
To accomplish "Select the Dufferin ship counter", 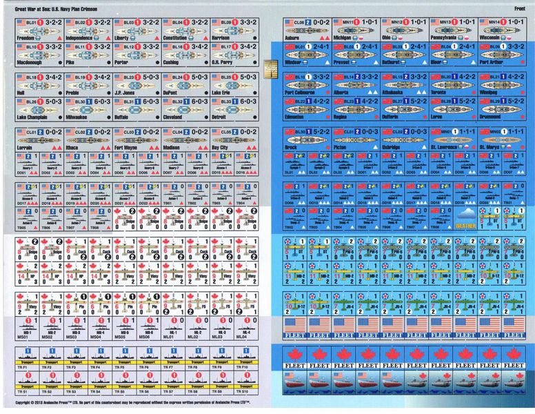I will (x=405, y=109).
